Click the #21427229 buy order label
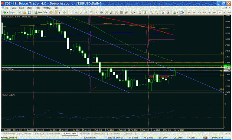 9,69
